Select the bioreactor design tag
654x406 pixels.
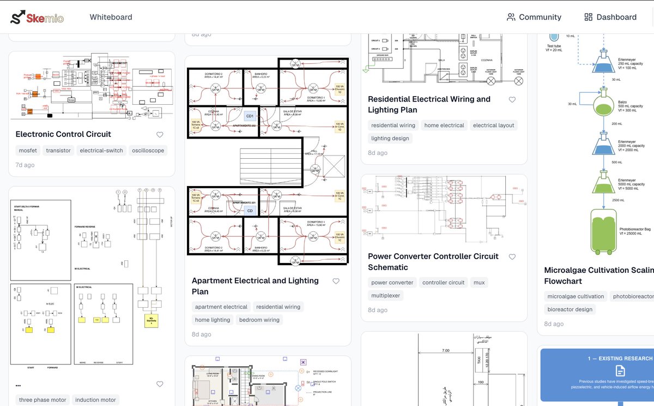pos(570,309)
